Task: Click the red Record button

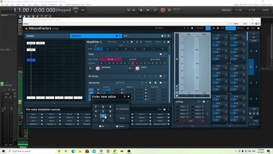Action: (x=163, y=10)
